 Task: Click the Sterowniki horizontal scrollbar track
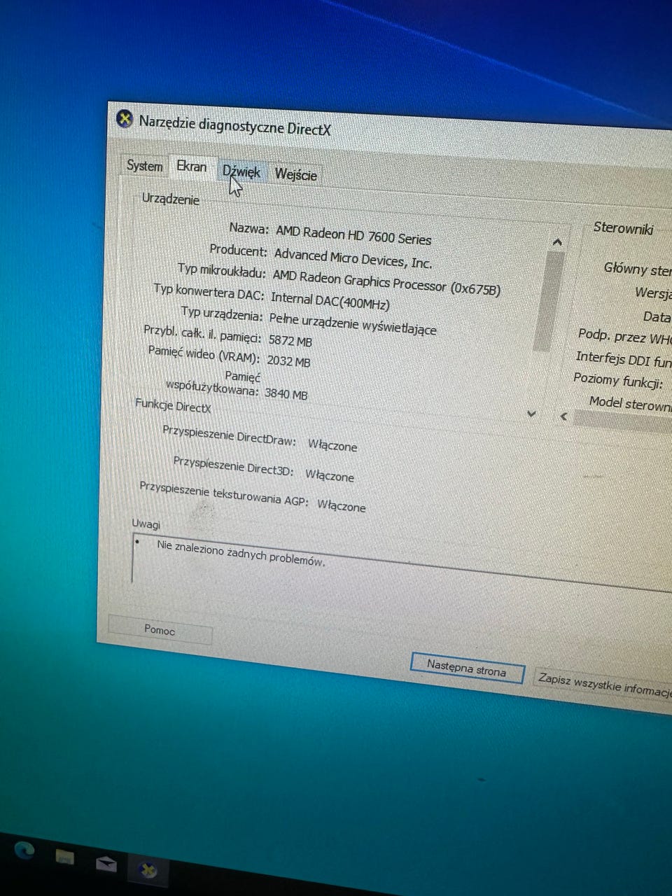click(622, 421)
